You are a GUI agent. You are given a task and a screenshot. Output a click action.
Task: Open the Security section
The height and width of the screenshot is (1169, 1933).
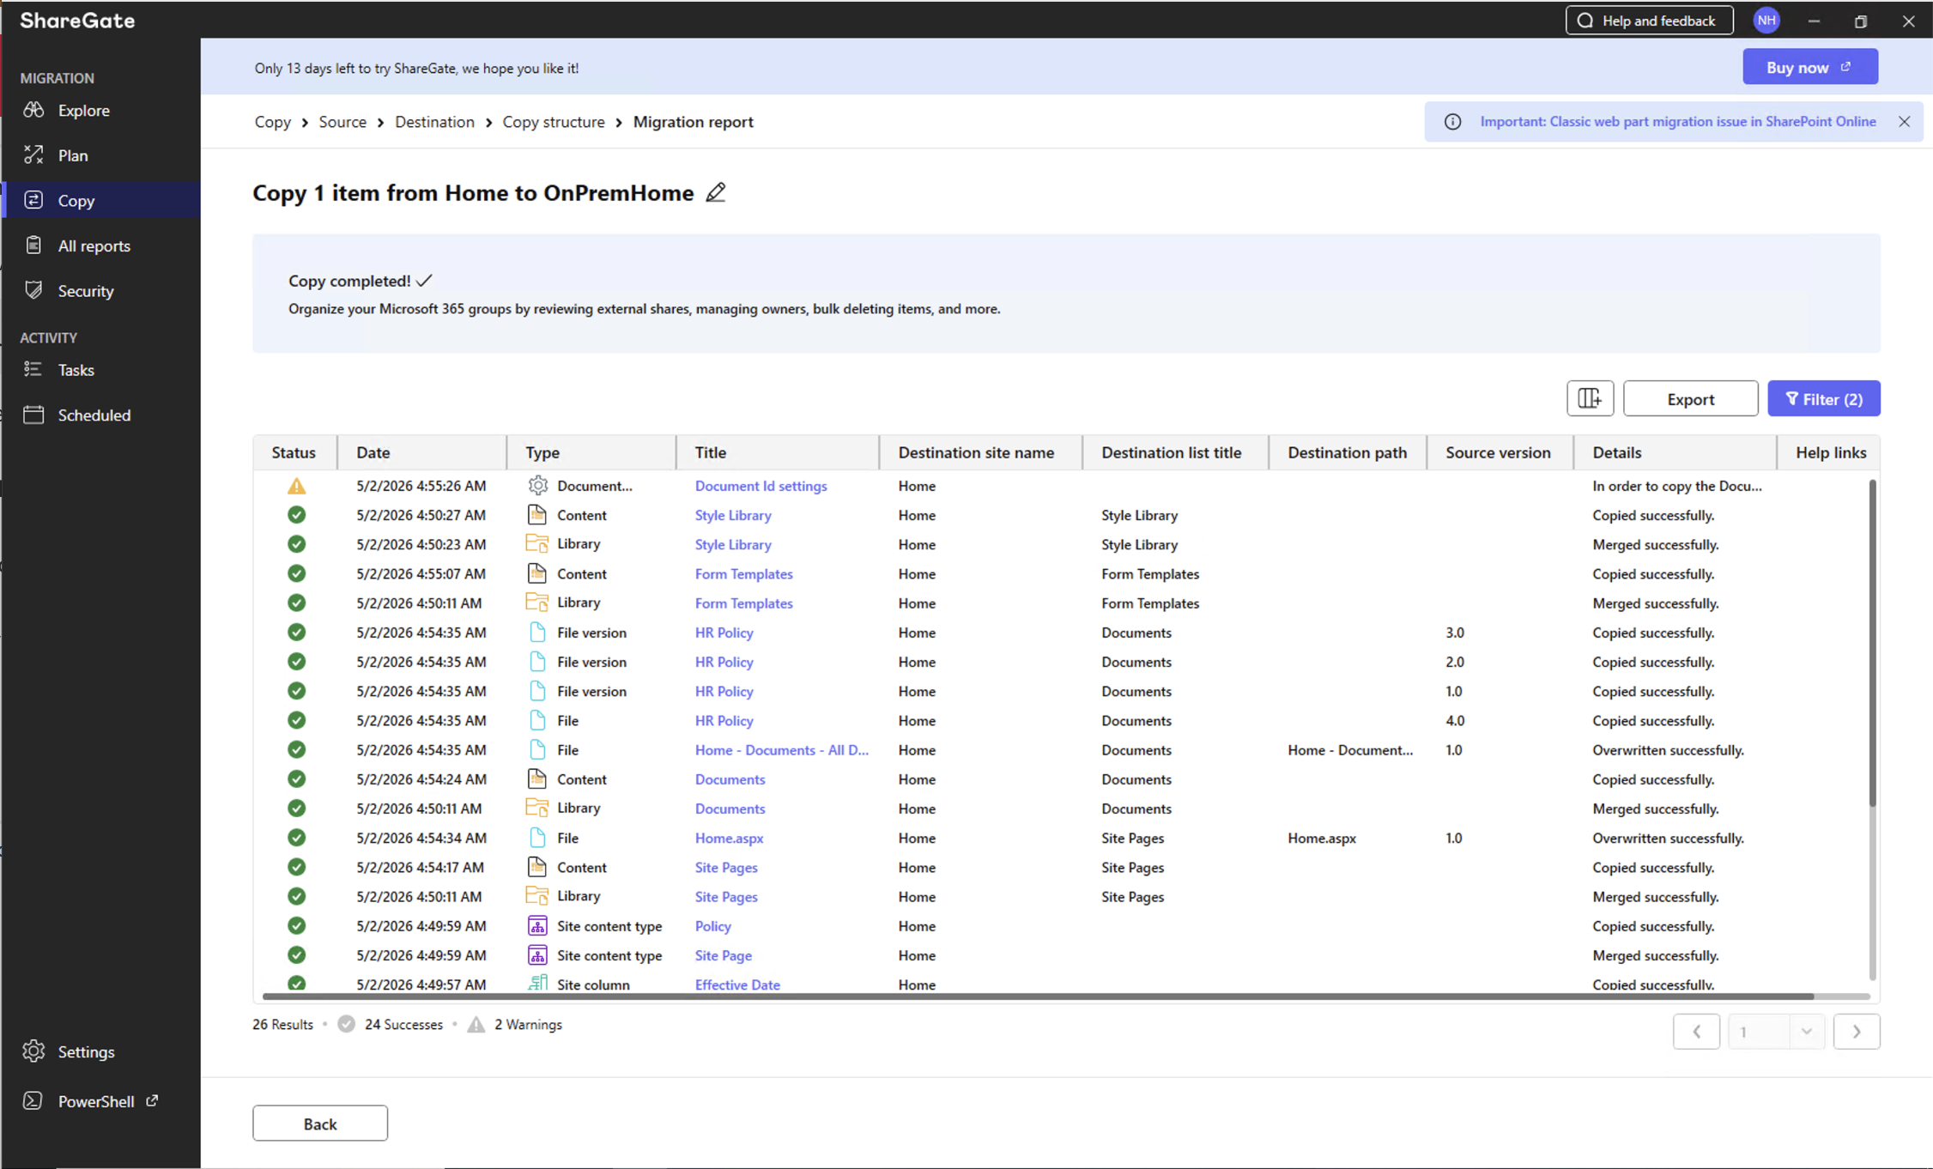(85, 291)
